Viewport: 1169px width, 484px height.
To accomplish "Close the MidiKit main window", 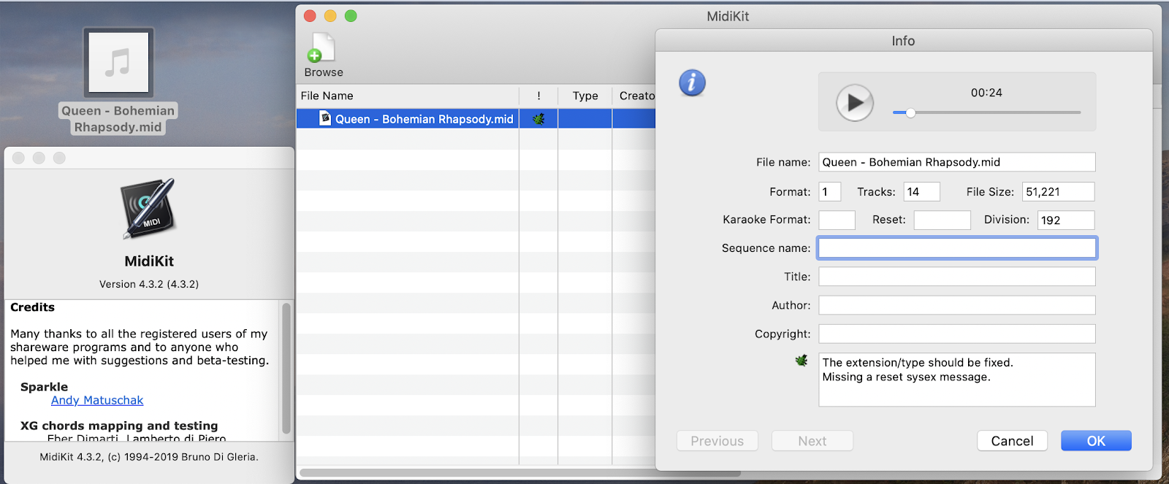I will coord(310,16).
